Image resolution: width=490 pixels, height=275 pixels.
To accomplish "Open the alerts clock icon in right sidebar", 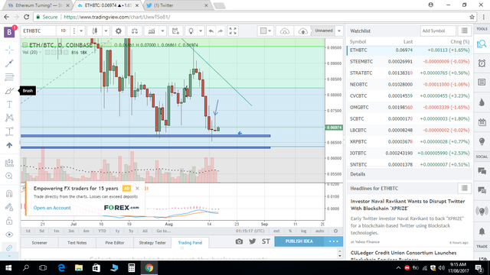I will pos(482,63).
